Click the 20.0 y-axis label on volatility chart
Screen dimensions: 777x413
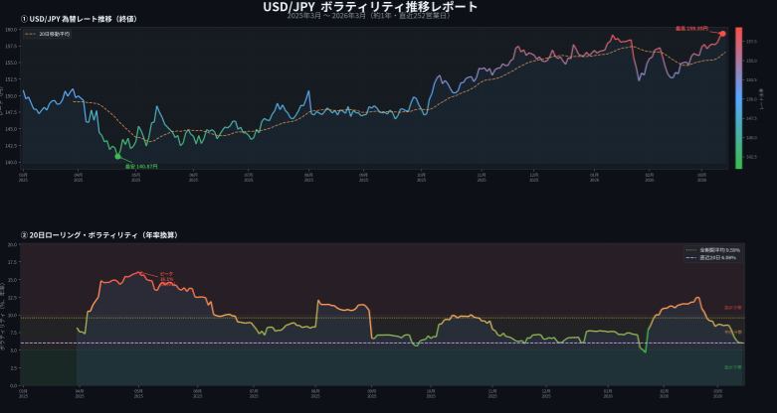click(13, 244)
